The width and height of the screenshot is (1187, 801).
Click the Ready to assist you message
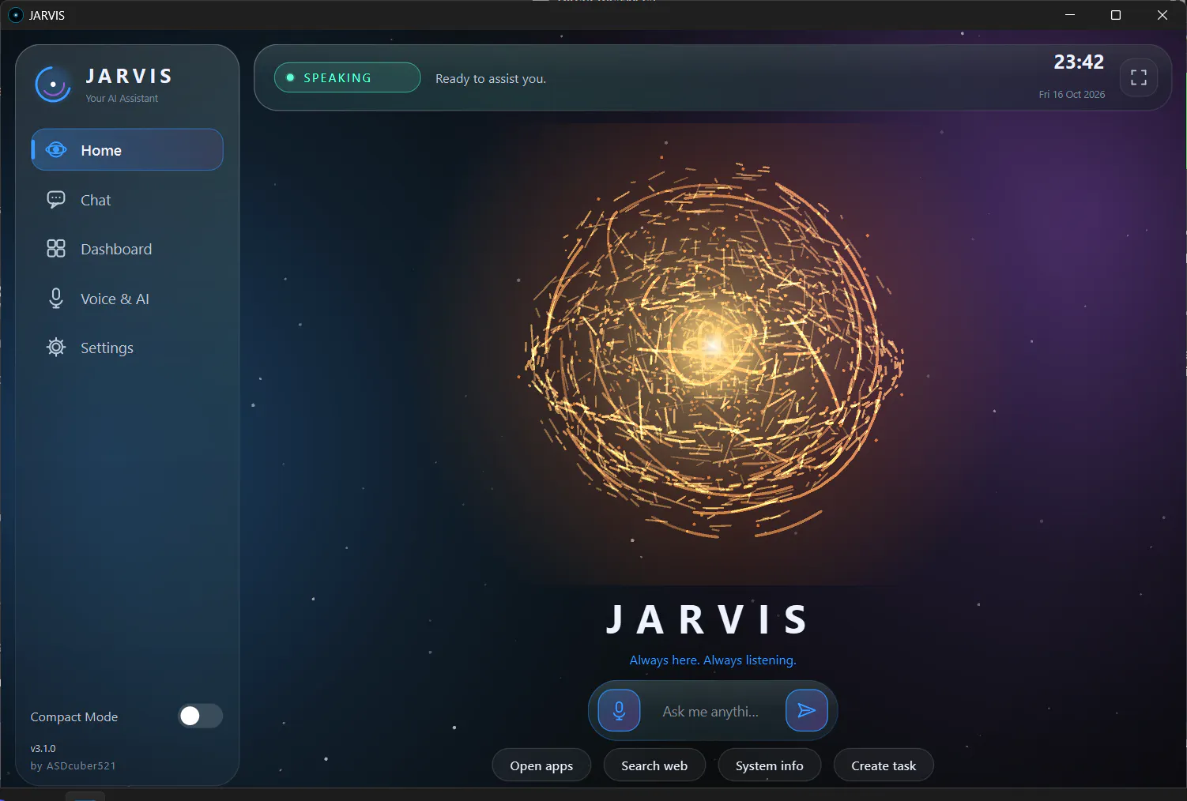tap(491, 79)
